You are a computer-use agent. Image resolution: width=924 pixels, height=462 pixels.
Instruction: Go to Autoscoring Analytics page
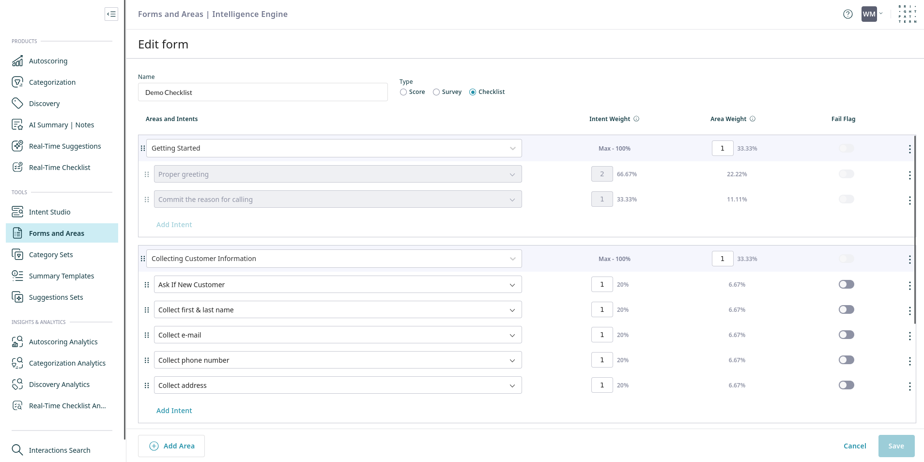63,342
